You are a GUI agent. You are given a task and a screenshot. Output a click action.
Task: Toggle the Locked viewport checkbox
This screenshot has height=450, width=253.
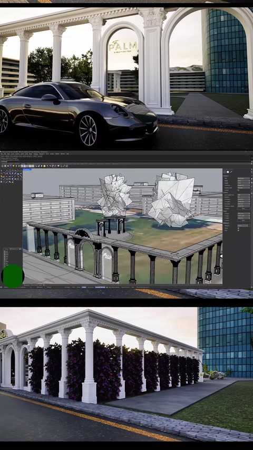238,190
